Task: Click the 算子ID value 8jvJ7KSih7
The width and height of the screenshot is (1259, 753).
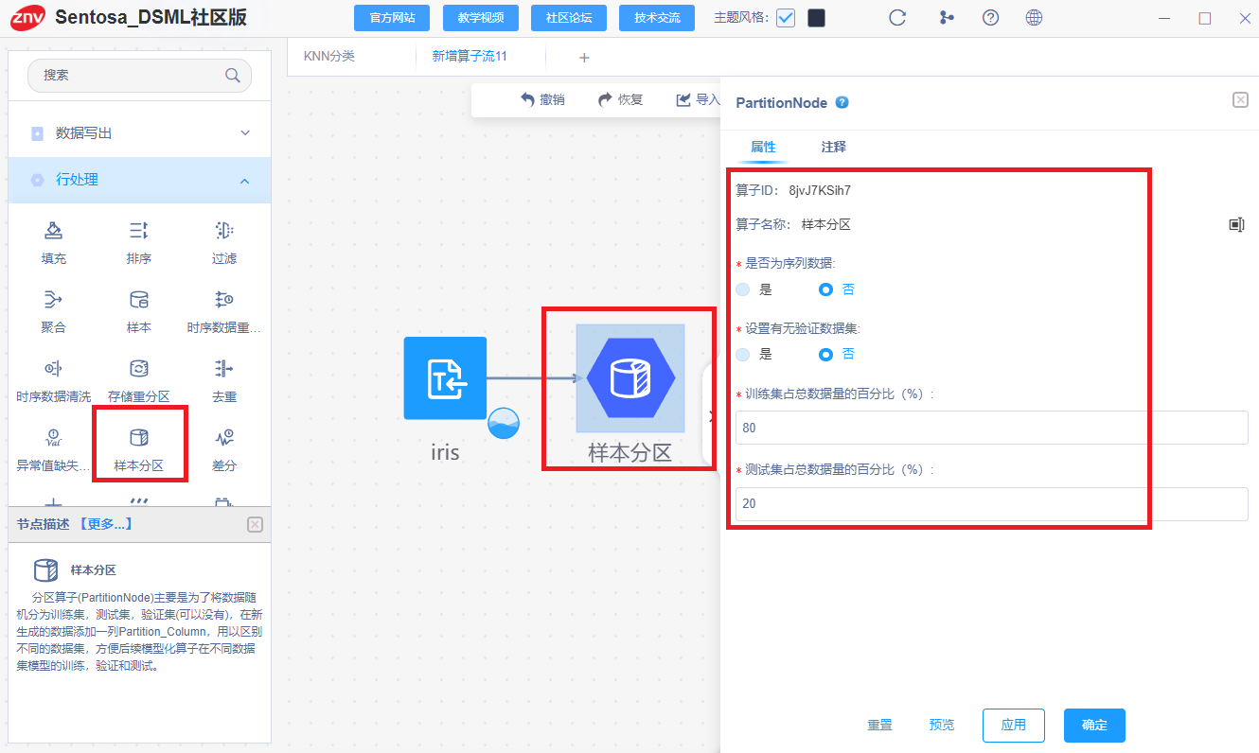Action: coord(820,190)
